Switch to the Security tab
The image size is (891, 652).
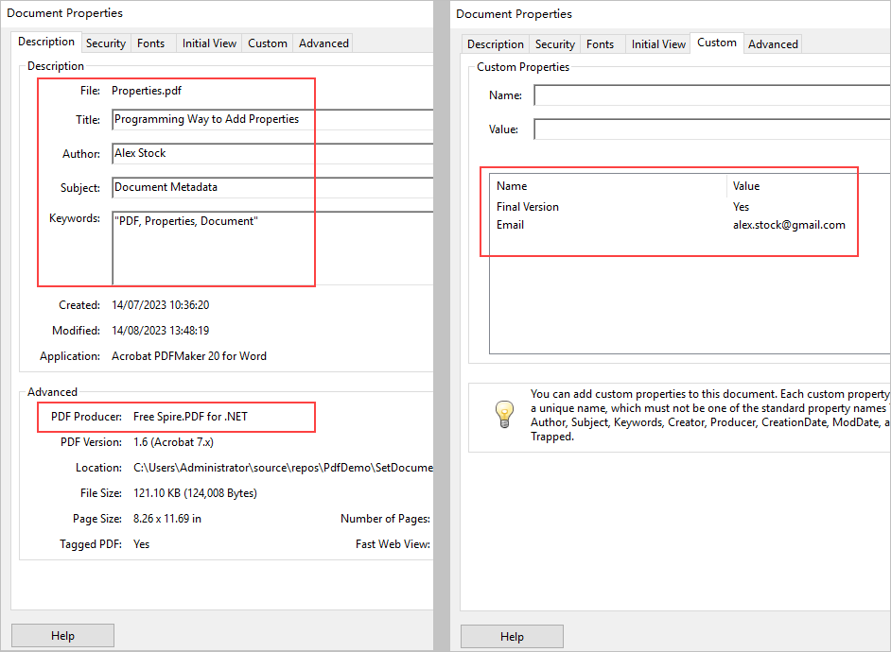[105, 42]
